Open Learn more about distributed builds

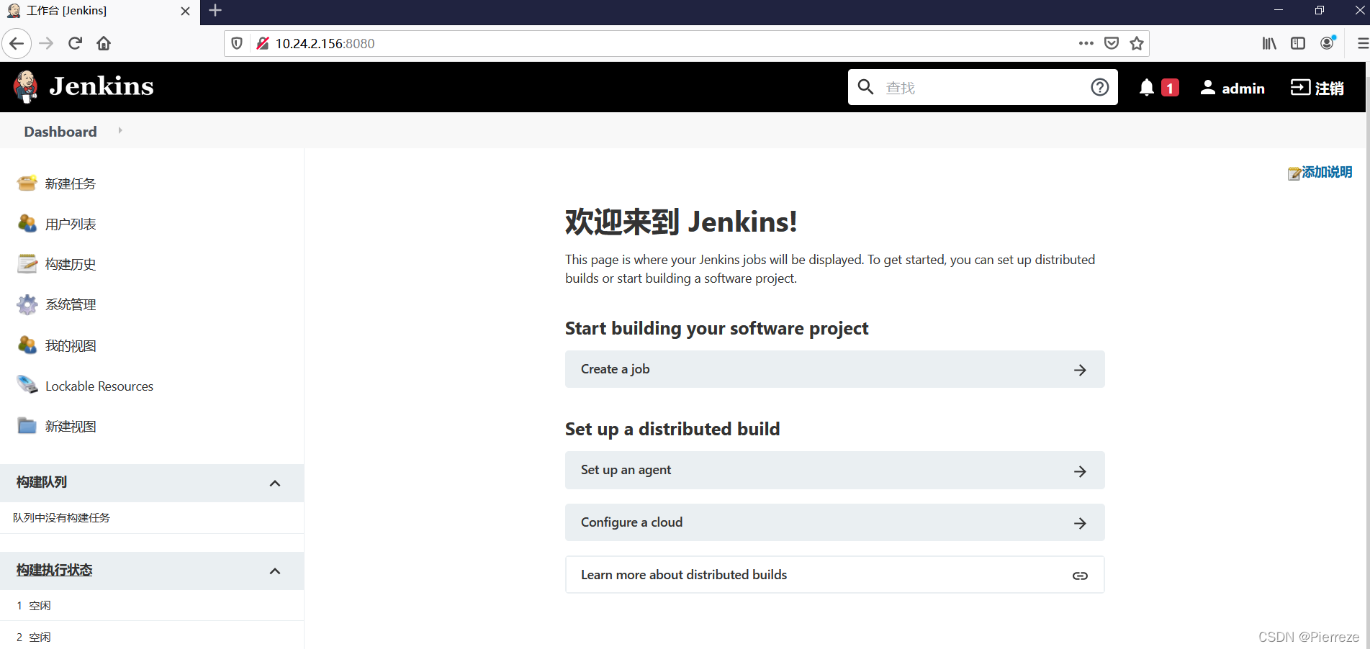(834, 575)
